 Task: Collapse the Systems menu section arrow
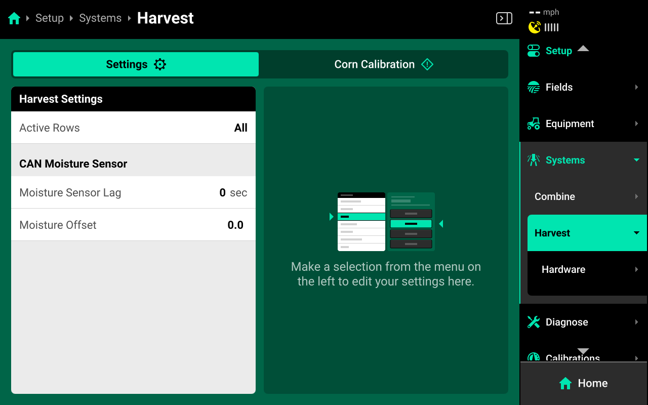[x=636, y=160]
